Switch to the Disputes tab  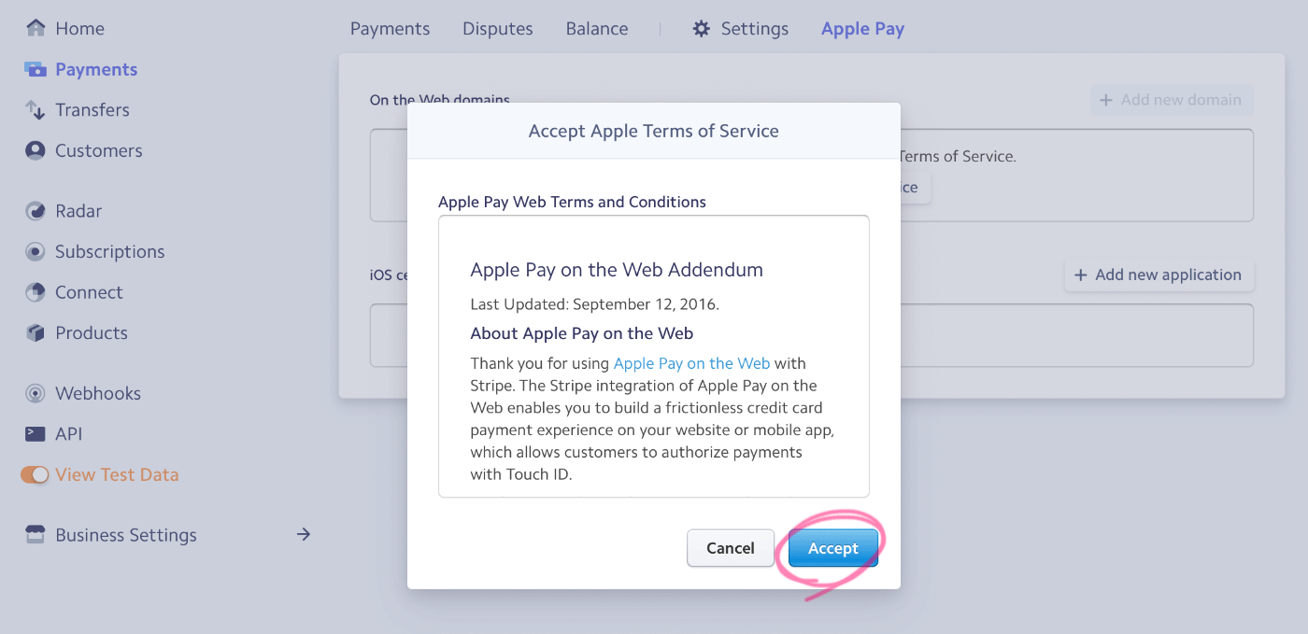tap(498, 29)
